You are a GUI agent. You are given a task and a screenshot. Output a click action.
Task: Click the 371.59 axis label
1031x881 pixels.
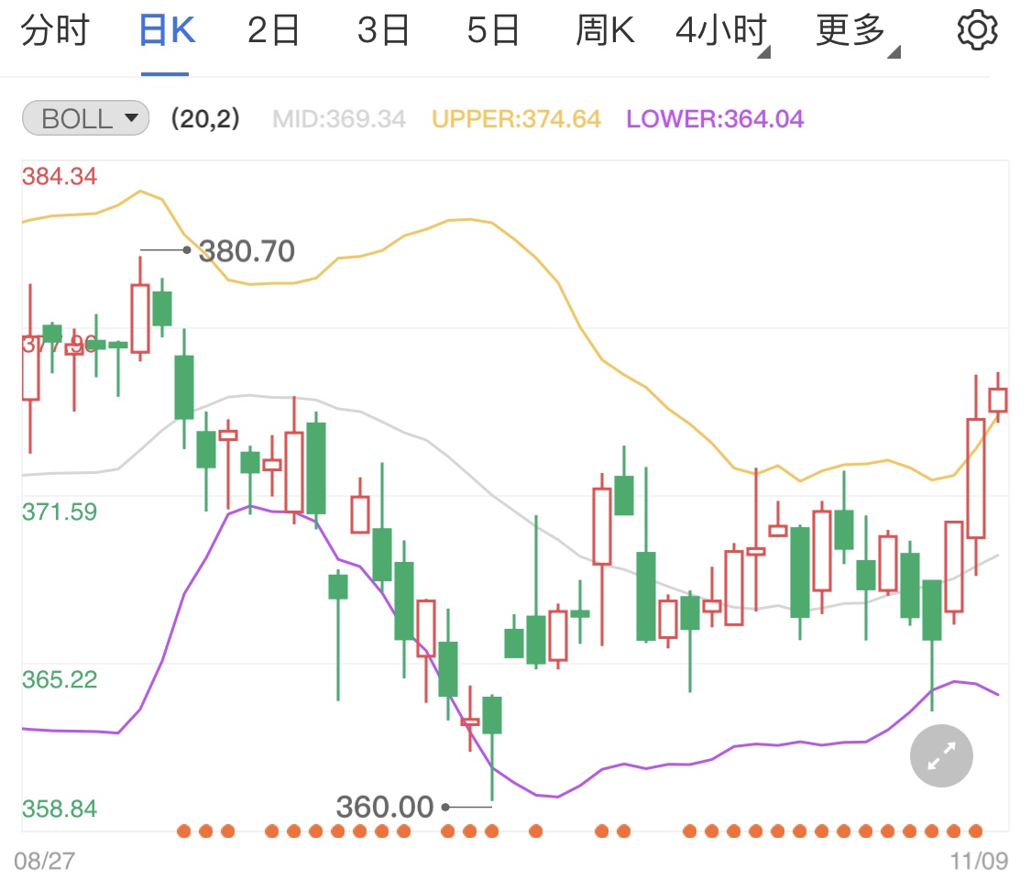[60, 512]
